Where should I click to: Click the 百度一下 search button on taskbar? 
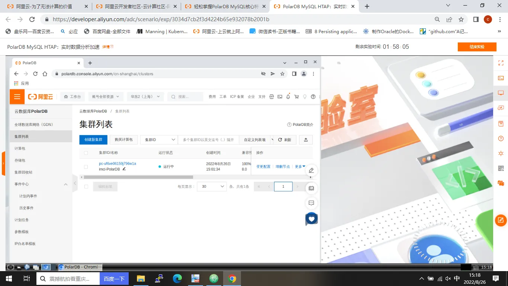click(114, 279)
